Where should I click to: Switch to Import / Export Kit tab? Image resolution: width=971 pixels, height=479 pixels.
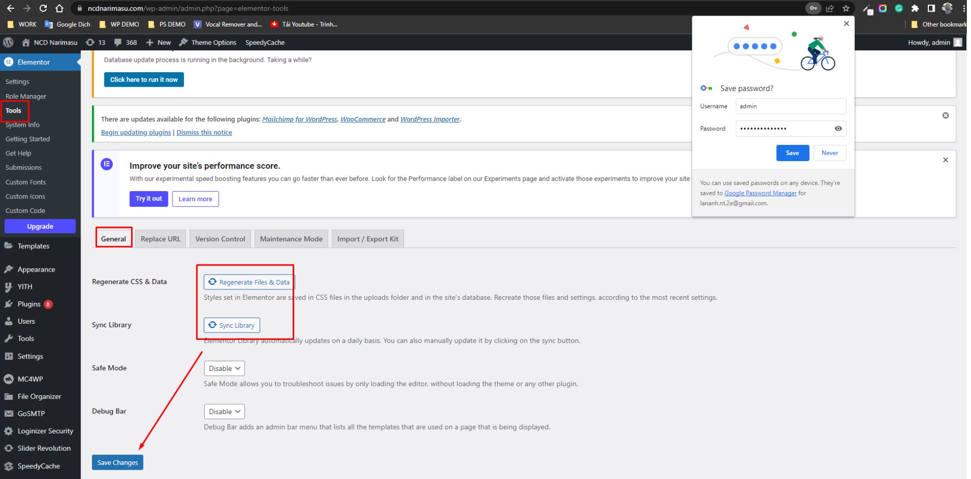pyautogui.click(x=368, y=239)
